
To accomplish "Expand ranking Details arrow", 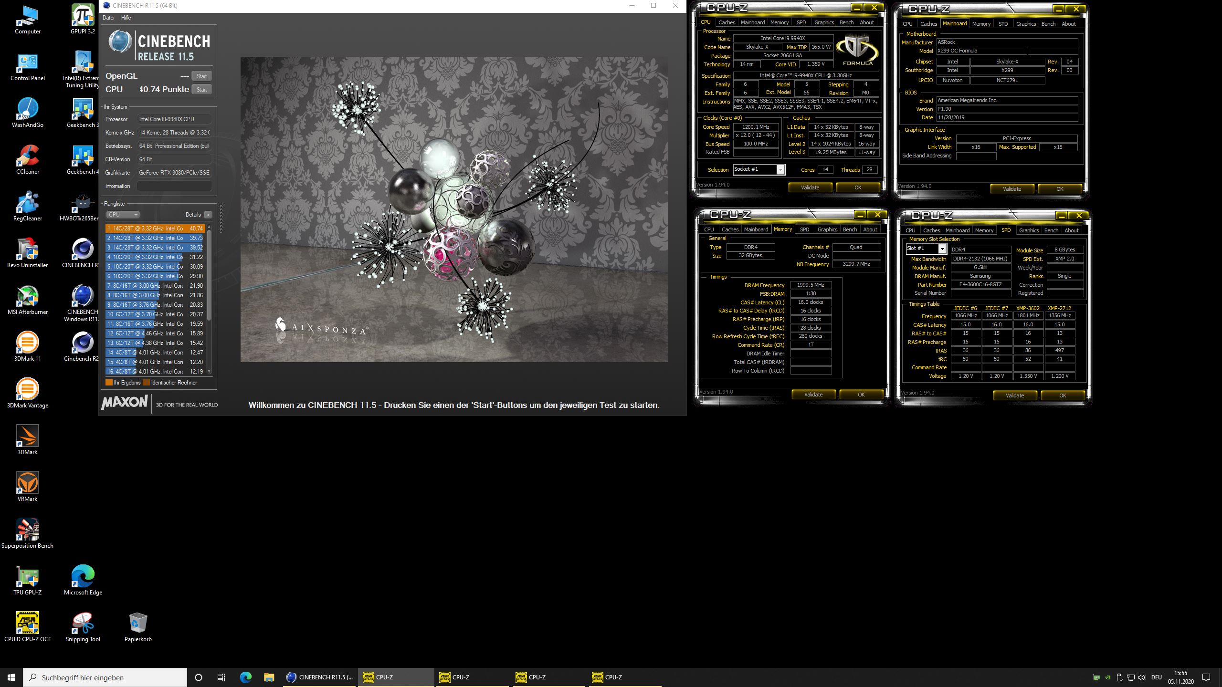I will coord(208,215).
